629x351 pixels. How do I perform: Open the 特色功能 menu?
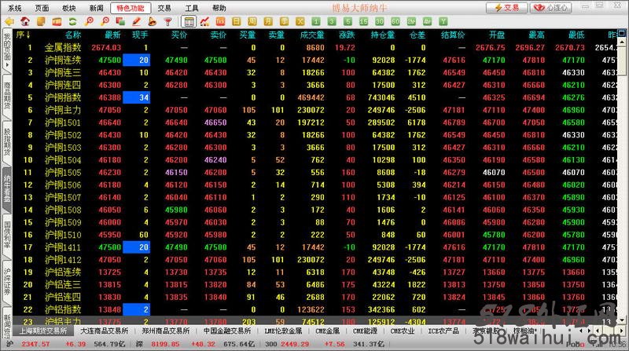click(131, 8)
